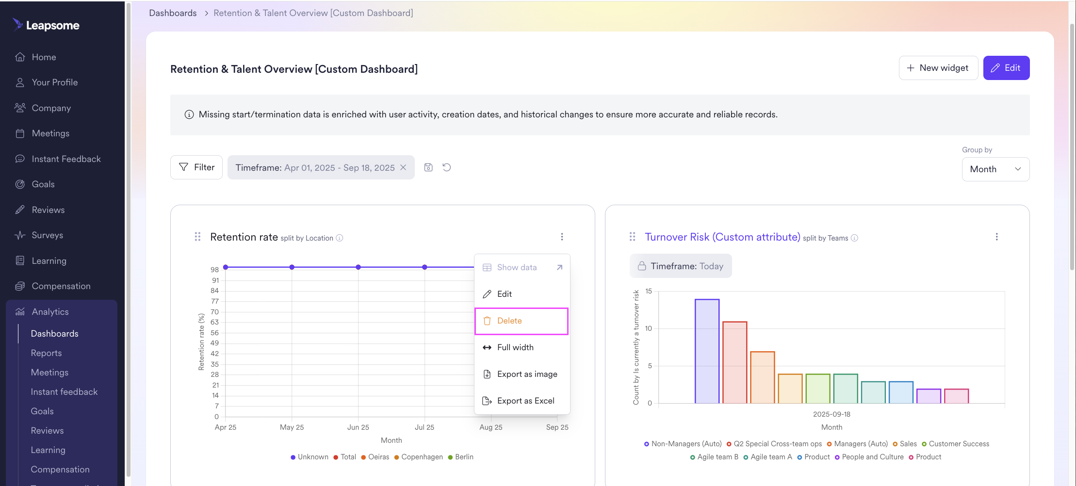Open Turnover Risk widget three-dot menu
The image size is (1076, 486).
996,237
